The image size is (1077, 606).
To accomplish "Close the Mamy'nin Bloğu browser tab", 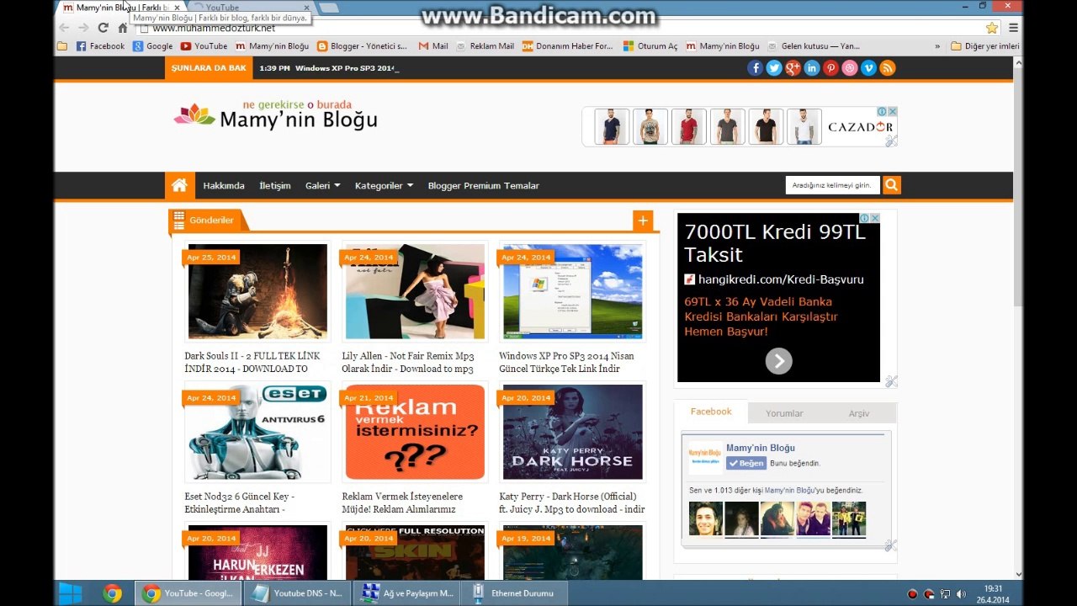I will 177,8.
